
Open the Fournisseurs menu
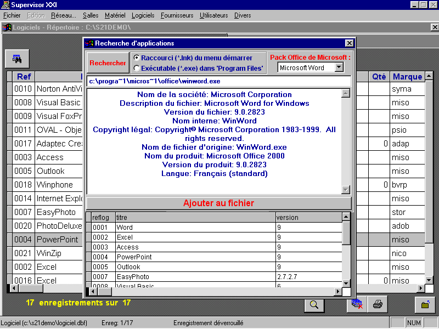177,15
